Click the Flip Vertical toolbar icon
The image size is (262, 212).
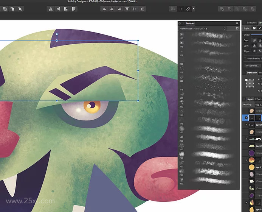click(x=58, y=9)
